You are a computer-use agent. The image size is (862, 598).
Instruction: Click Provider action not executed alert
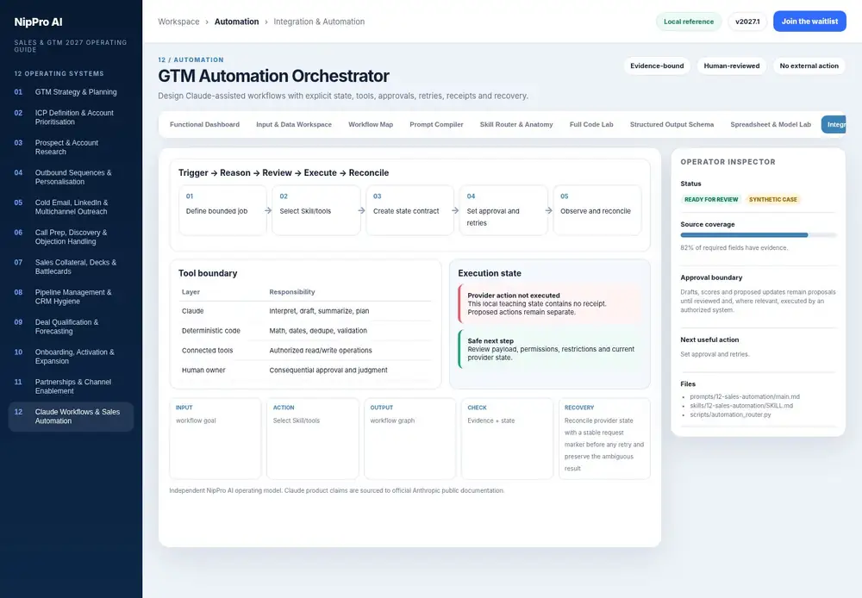[550, 303]
